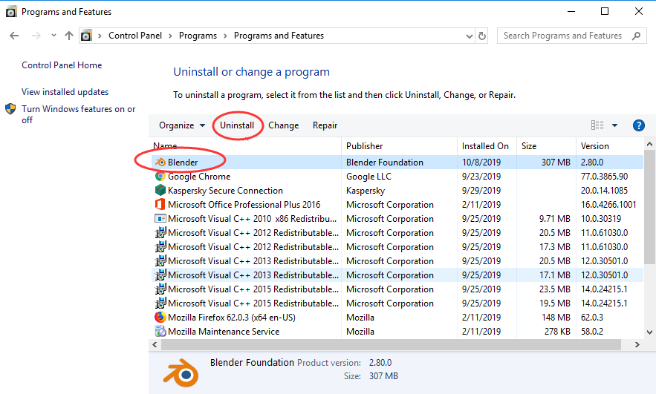Click the horizontal scrollbar left arrow
The image size is (656, 394).
click(x=155, y=345)
